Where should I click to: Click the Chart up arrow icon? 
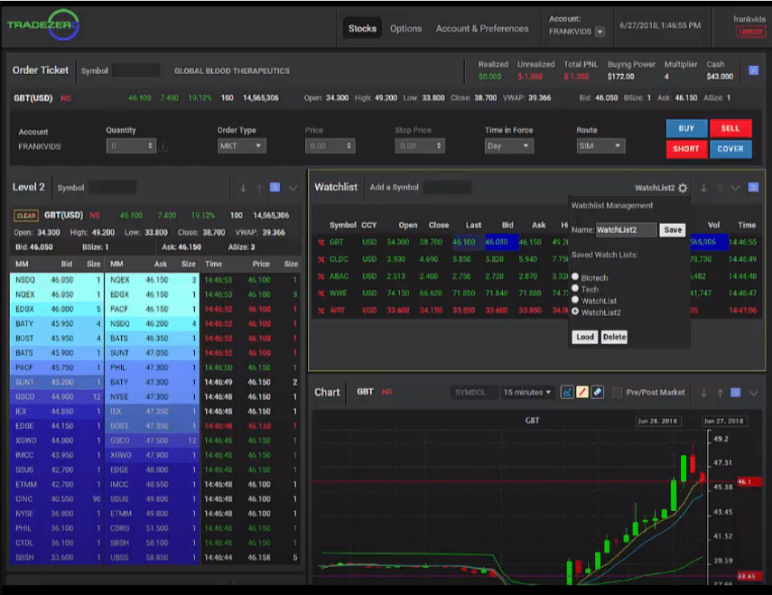(720, 393)
